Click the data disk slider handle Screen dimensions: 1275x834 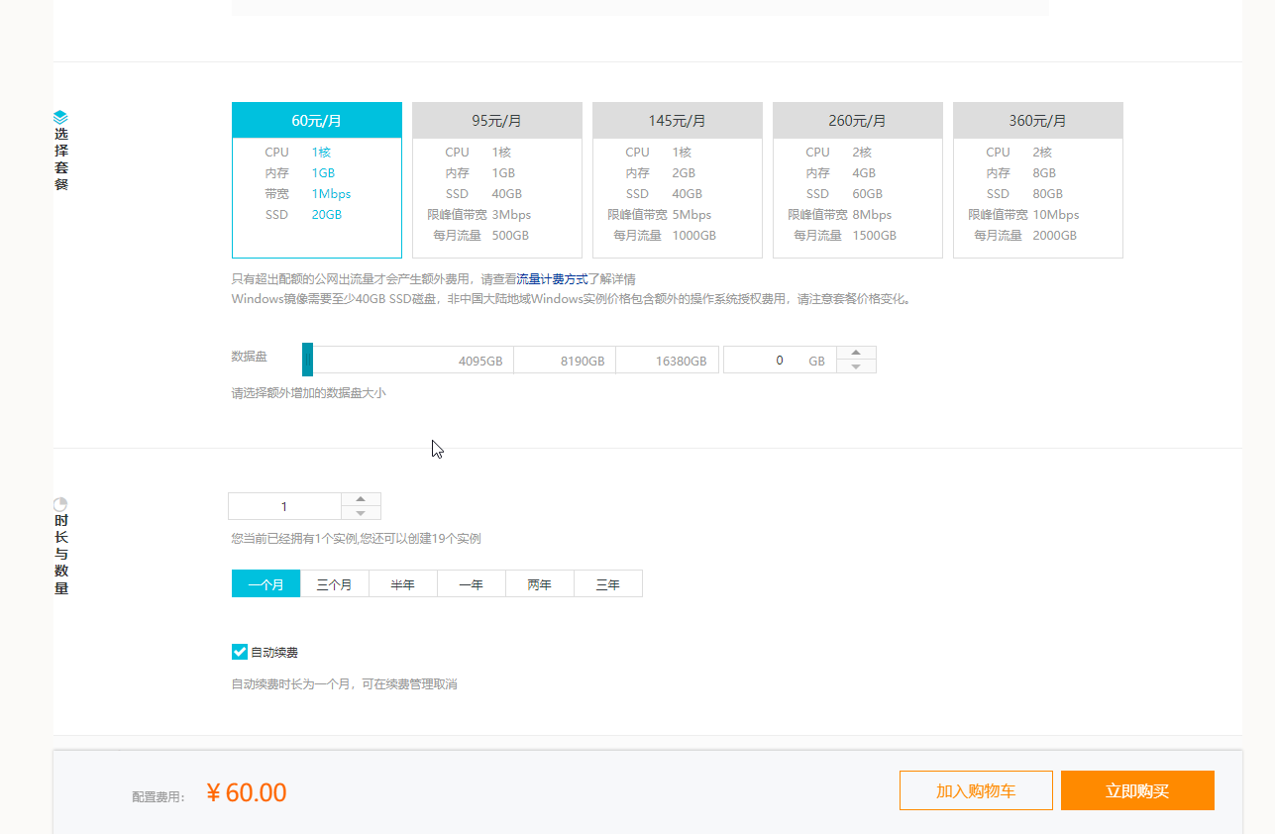[x=307, y=360]
